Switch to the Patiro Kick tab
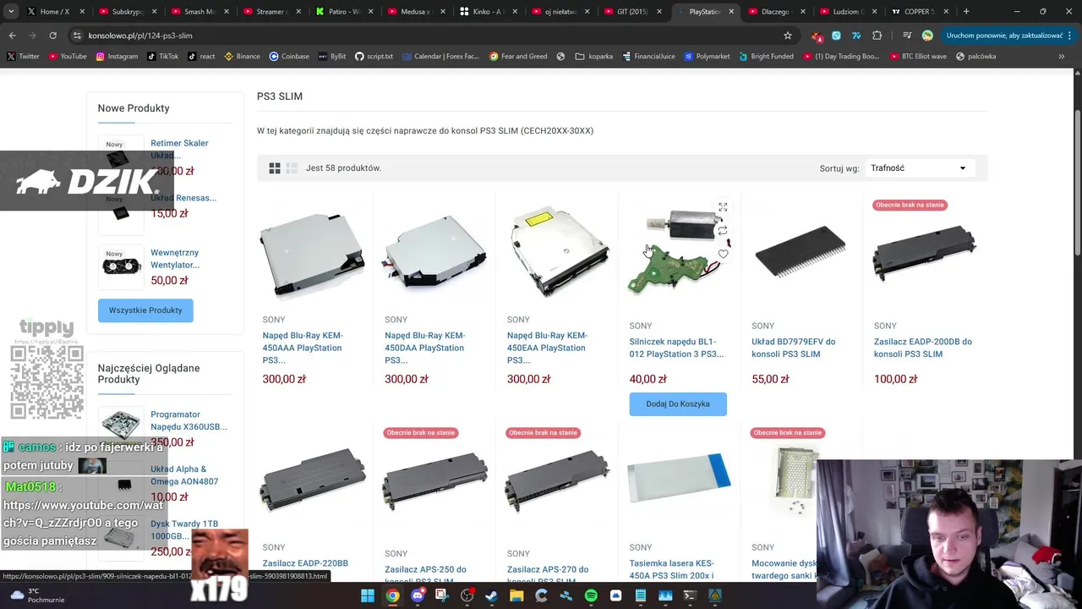The image size is (1082, 609). [343, 12]
